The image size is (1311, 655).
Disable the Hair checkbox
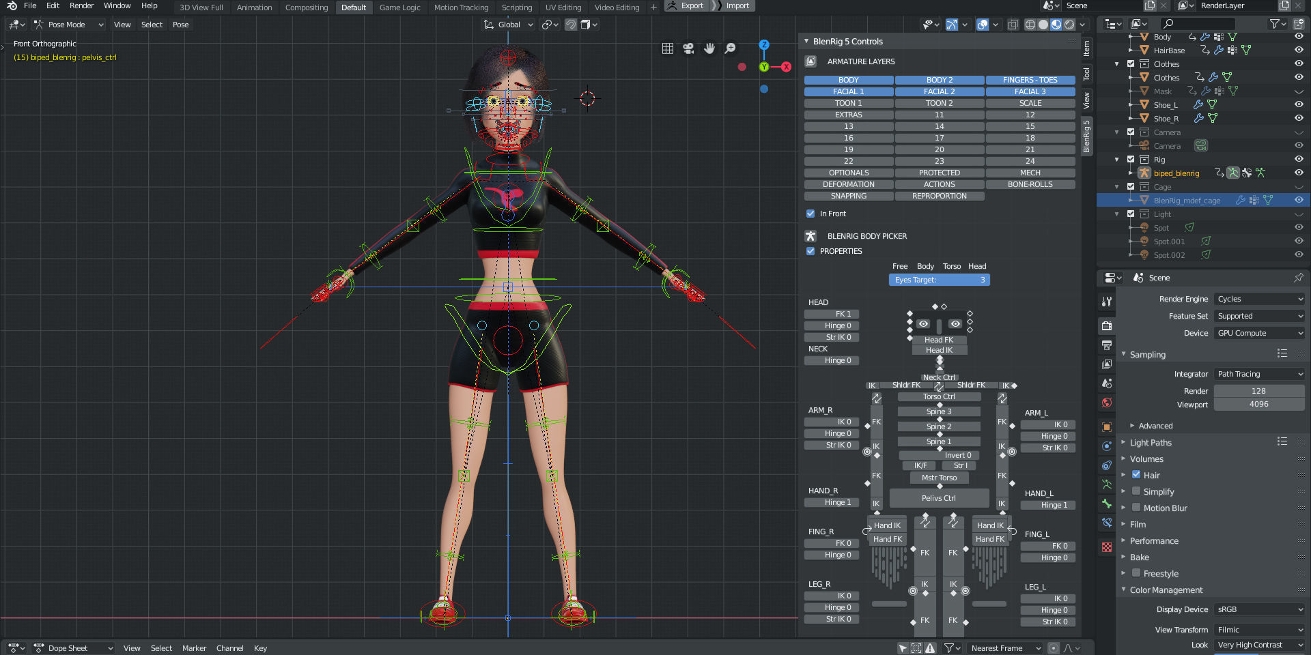[1136, 475]
